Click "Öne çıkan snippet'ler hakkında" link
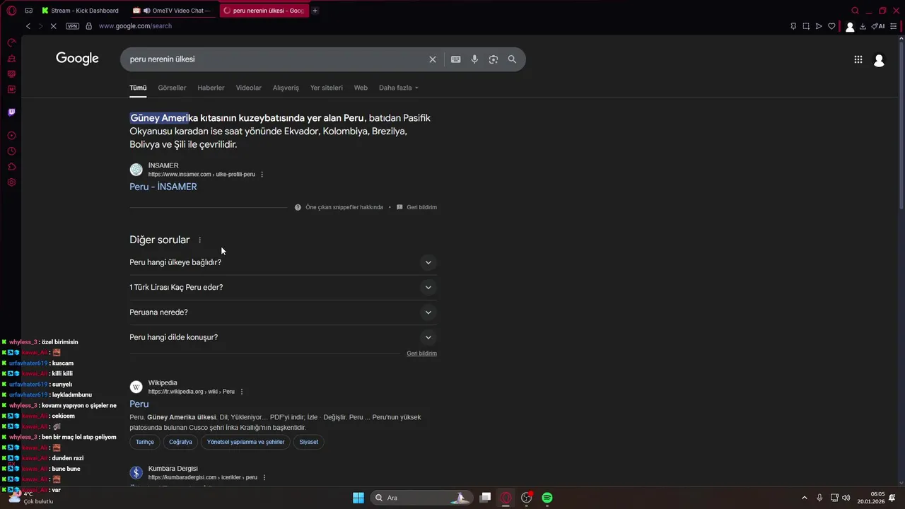 coord(339,207)
